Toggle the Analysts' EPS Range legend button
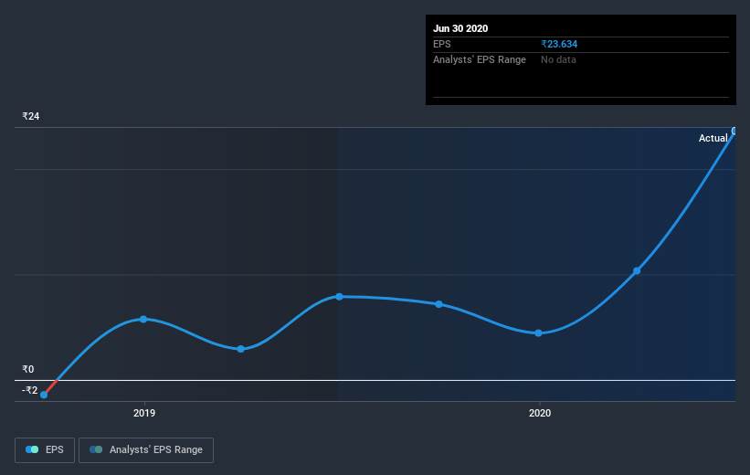The width and height of the screenshot is (750, 475). coord(146,449)
